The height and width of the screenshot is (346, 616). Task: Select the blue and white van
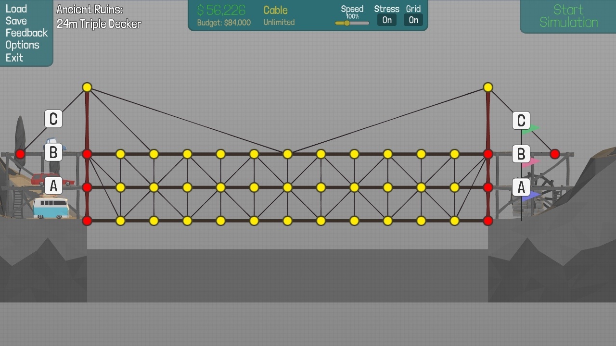(x=51, y=209)
